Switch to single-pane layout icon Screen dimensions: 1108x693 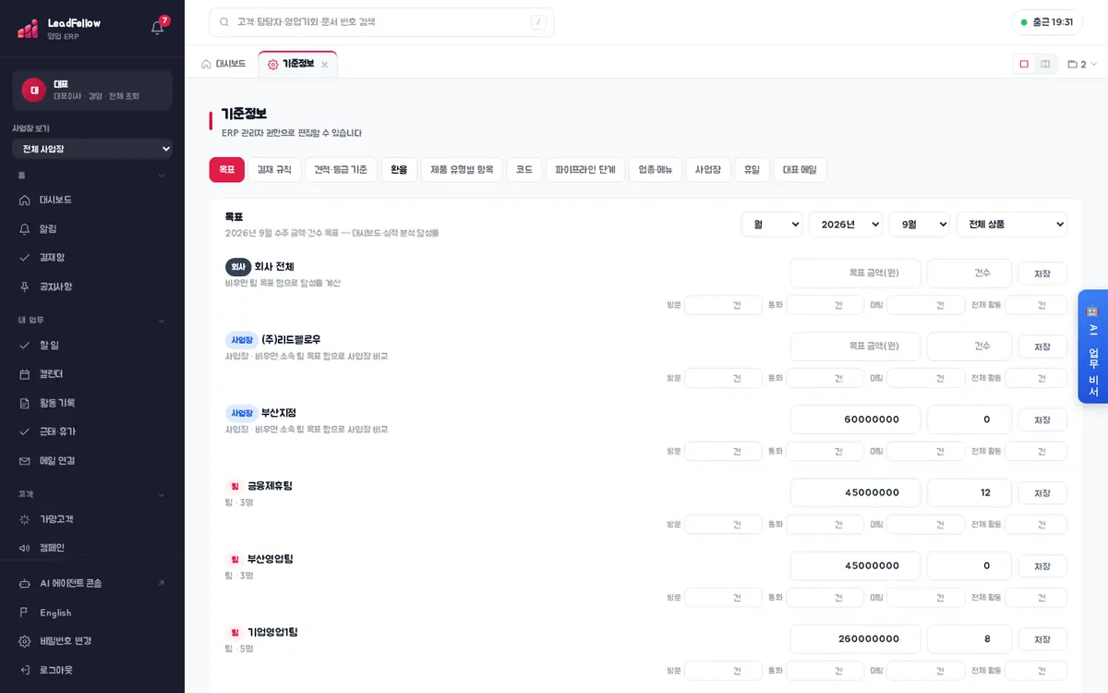[1024, 64]
